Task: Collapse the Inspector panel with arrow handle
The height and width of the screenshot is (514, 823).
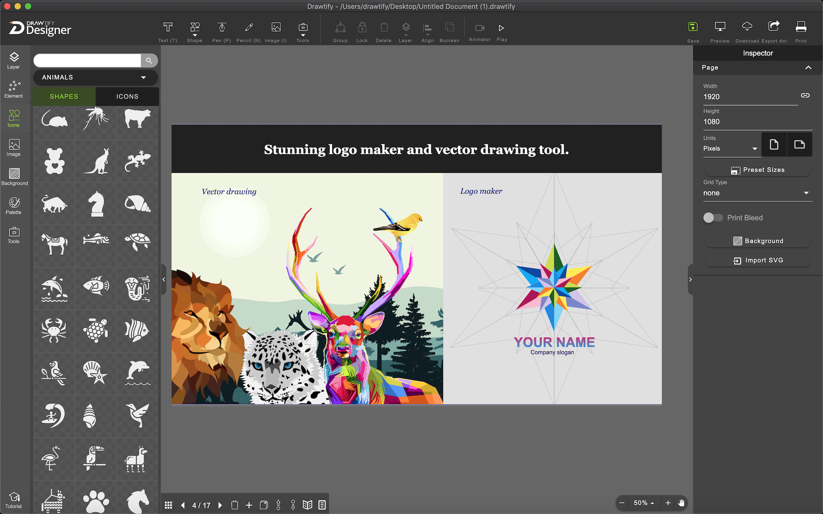Action: [x=690, y=279]
